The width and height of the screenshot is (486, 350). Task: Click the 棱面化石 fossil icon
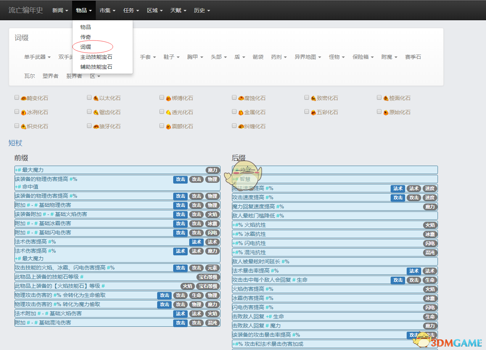pyautogui.click(x=386, y=98)
